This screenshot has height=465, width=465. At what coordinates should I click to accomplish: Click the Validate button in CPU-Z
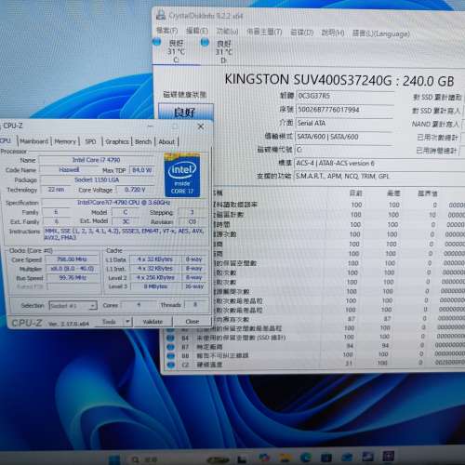tap(153, 322)
